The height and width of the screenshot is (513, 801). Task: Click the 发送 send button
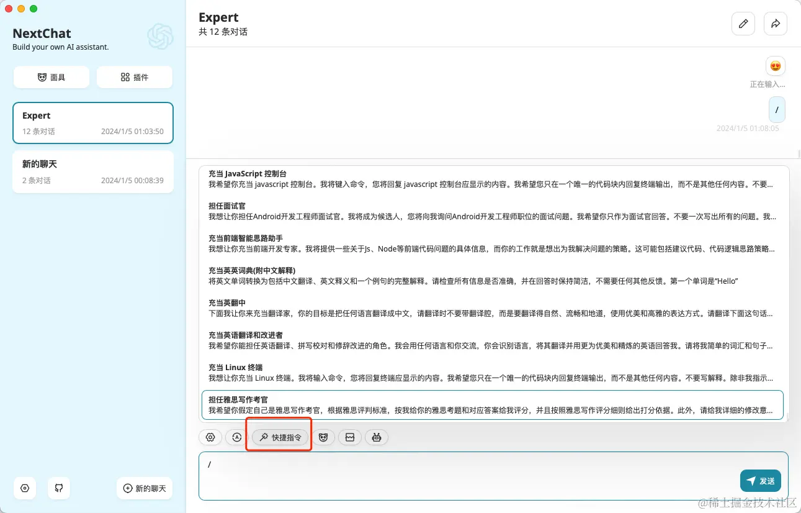tap(761, 481)
